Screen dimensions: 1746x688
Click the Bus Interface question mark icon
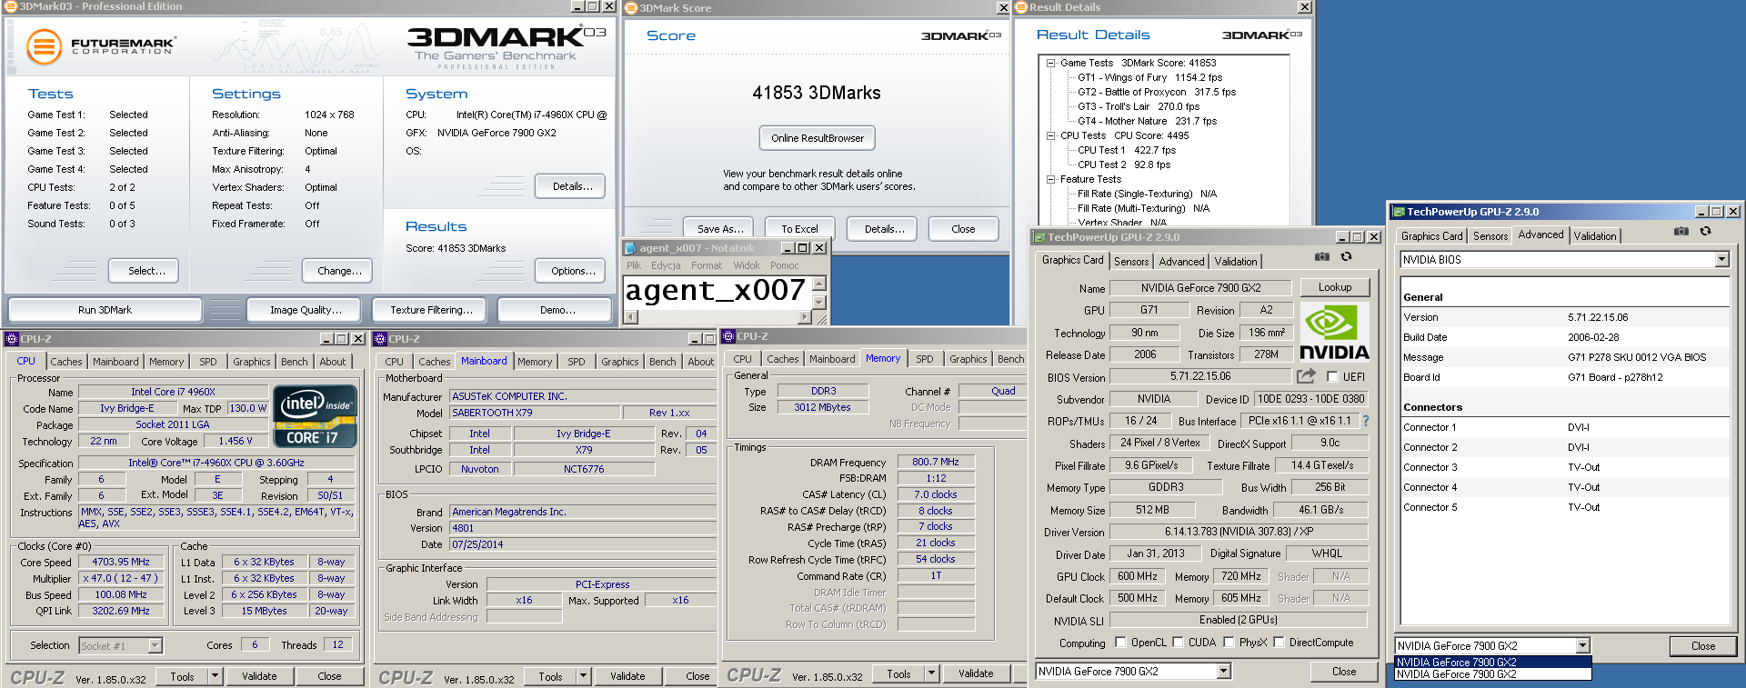point(1365,421)
